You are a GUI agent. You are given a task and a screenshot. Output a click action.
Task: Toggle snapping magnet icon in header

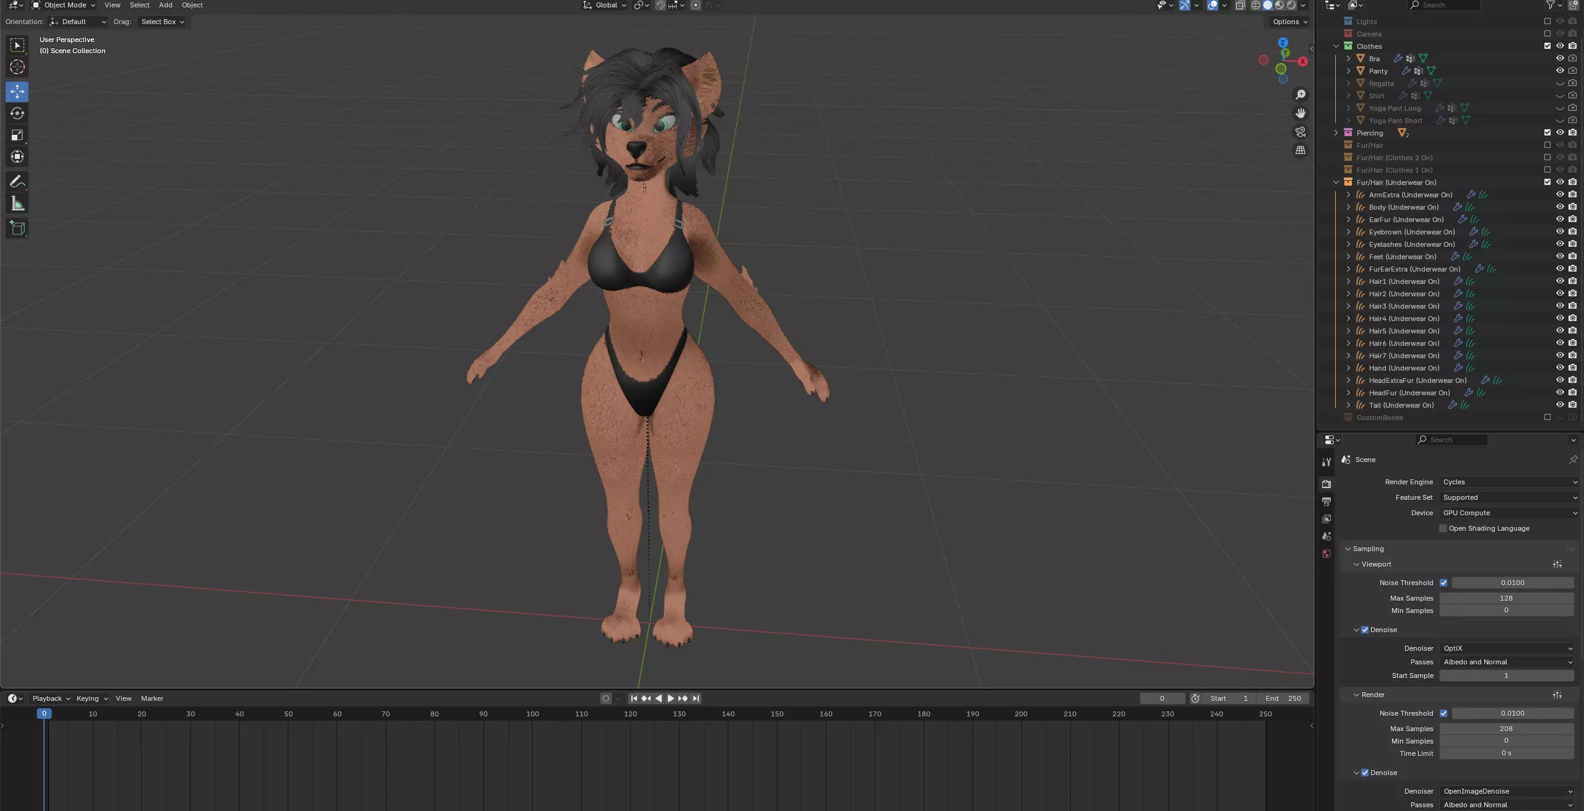(x=660, y=5)
